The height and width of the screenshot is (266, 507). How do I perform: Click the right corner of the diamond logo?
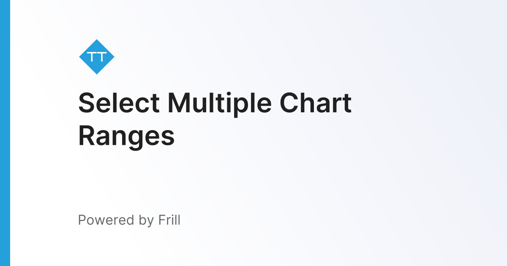pyautogui.click(x=113, y=57)
